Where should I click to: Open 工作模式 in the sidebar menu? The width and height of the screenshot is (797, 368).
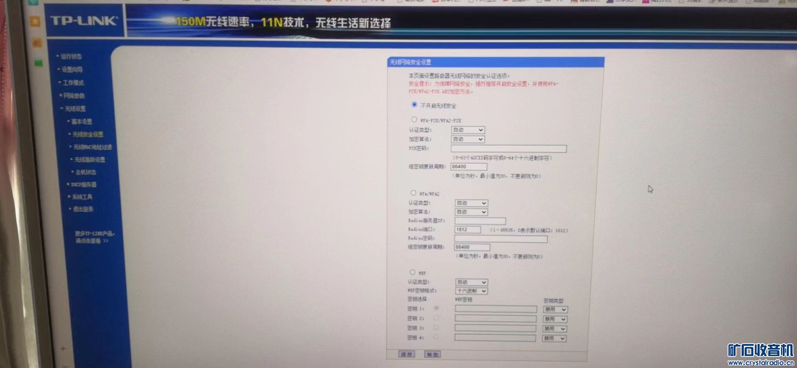(73, 83)
